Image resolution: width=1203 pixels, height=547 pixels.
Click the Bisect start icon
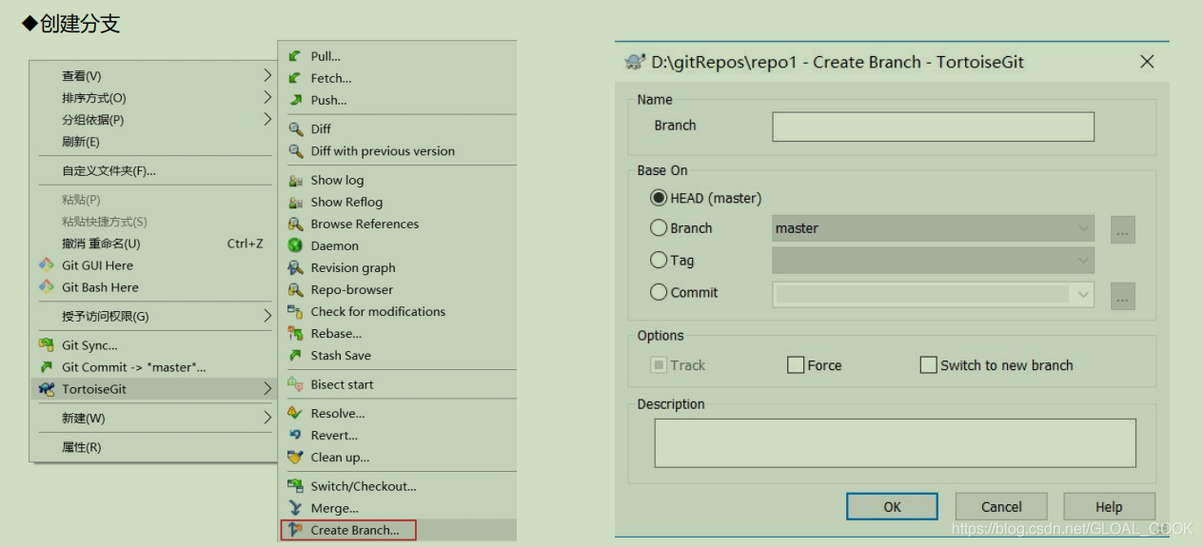click(x=295, y=384)
